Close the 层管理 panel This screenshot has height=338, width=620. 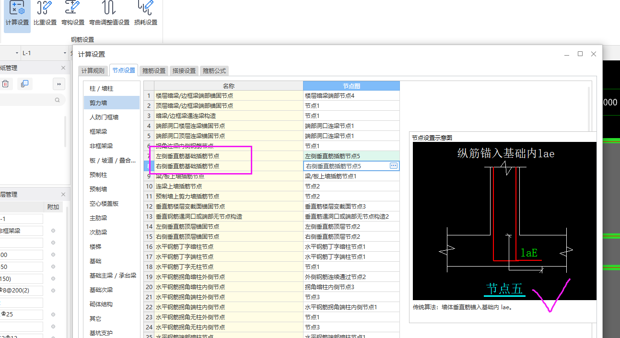click(63, 194)
